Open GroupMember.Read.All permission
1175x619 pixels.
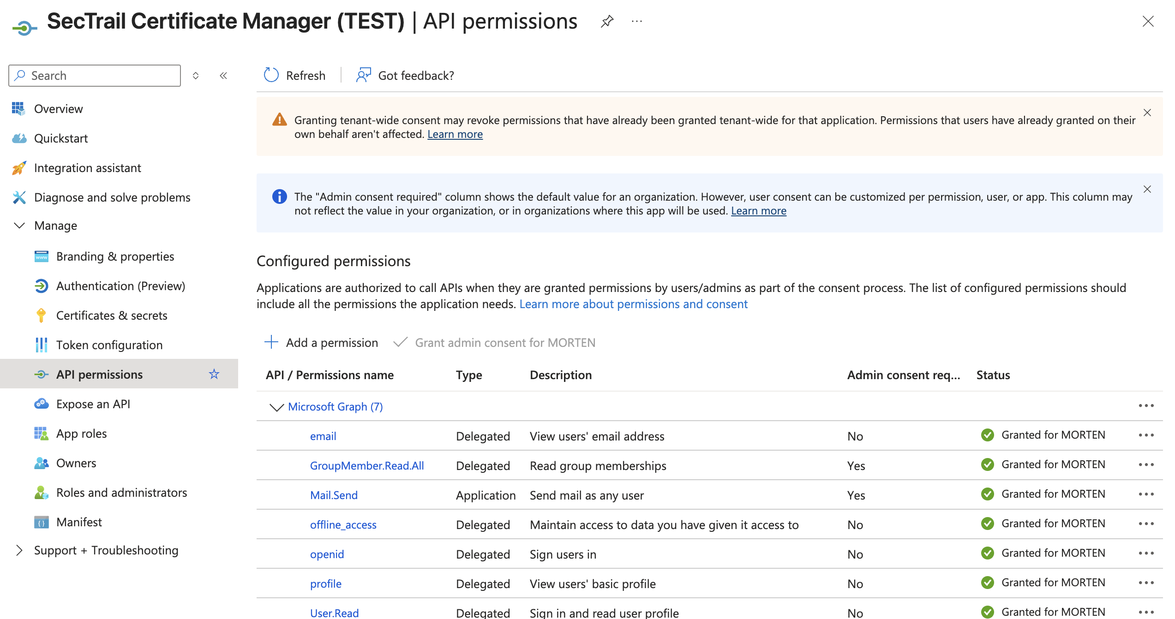coord(367,466)
